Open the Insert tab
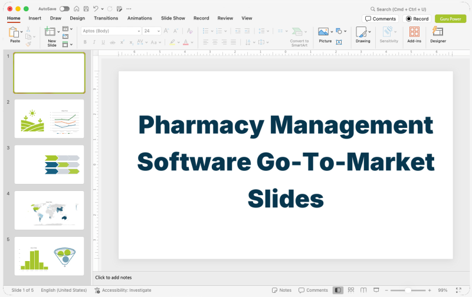 (x=35, y=18)
